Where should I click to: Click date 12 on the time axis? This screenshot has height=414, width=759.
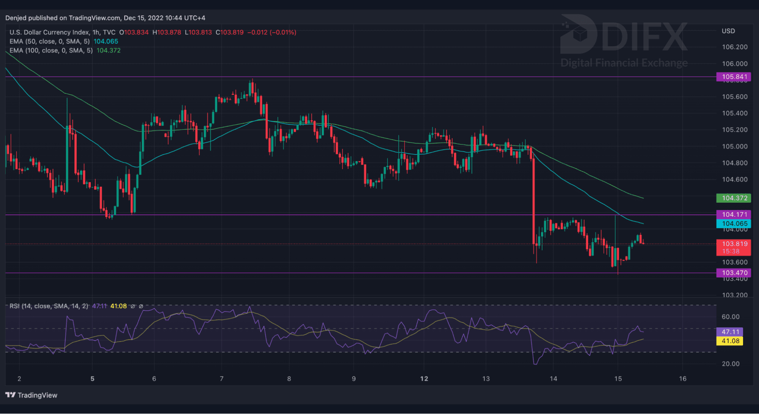[424, 379]
